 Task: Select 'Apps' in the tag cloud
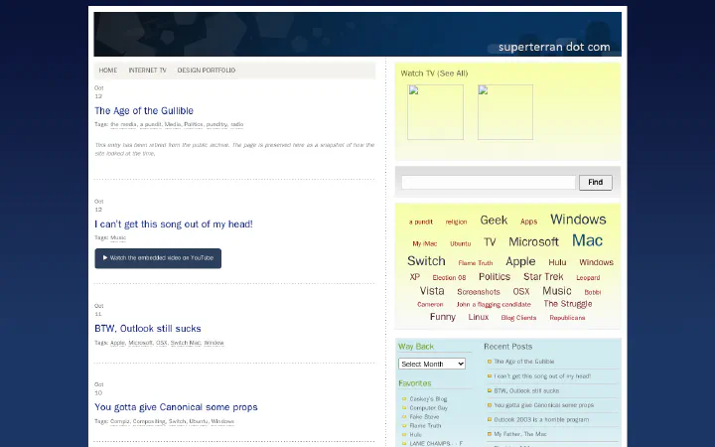529,222
